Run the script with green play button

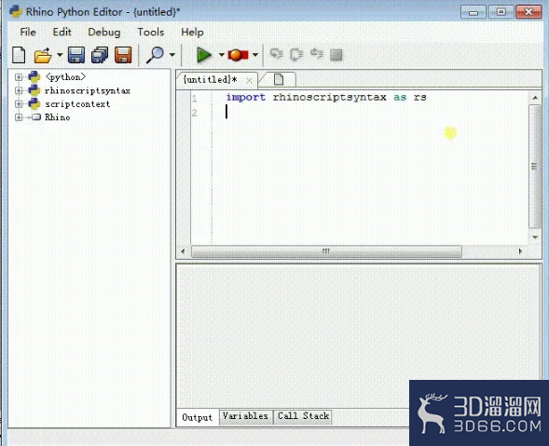[204, 55]
